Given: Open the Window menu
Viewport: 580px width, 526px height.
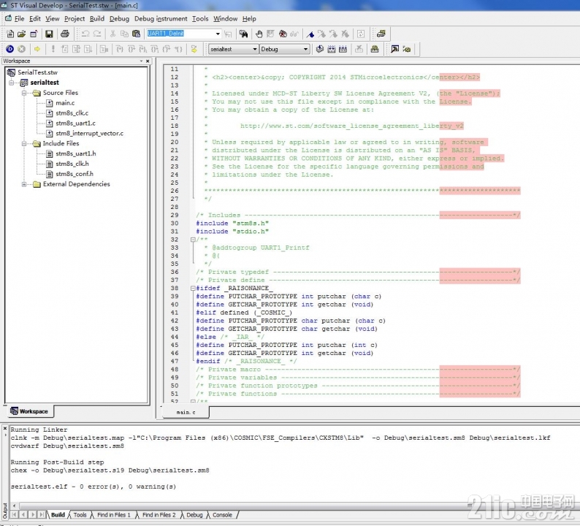Looking at the screenshot, I should (225, 18).
